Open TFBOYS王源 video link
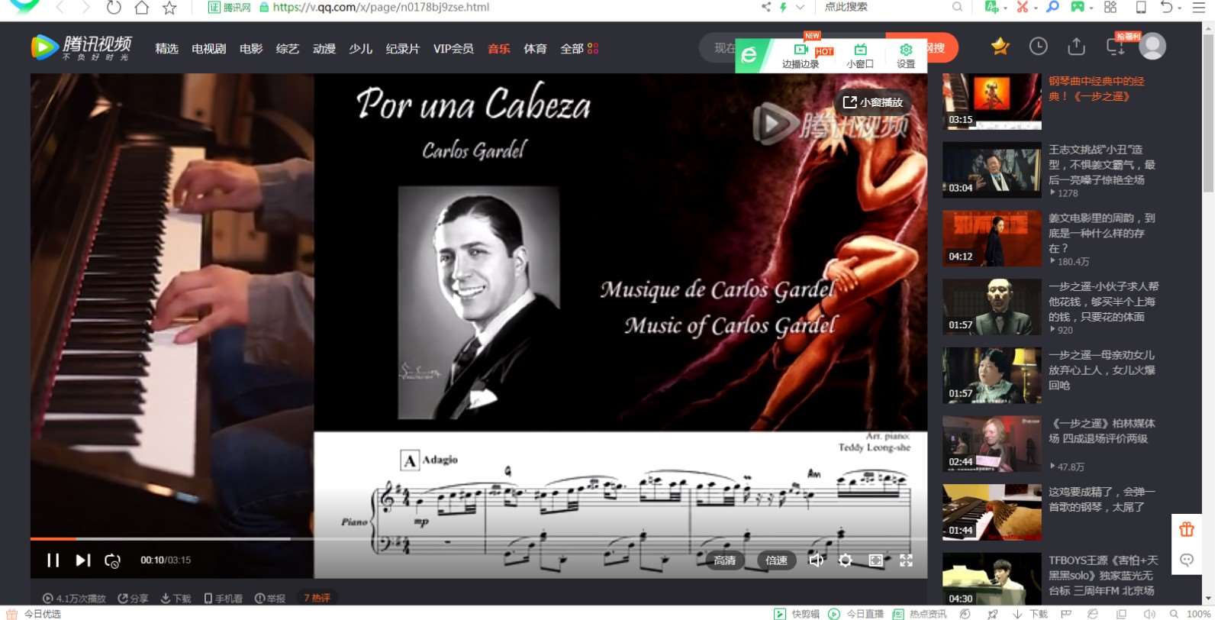1221x620 pixels. coord(1103,575)
